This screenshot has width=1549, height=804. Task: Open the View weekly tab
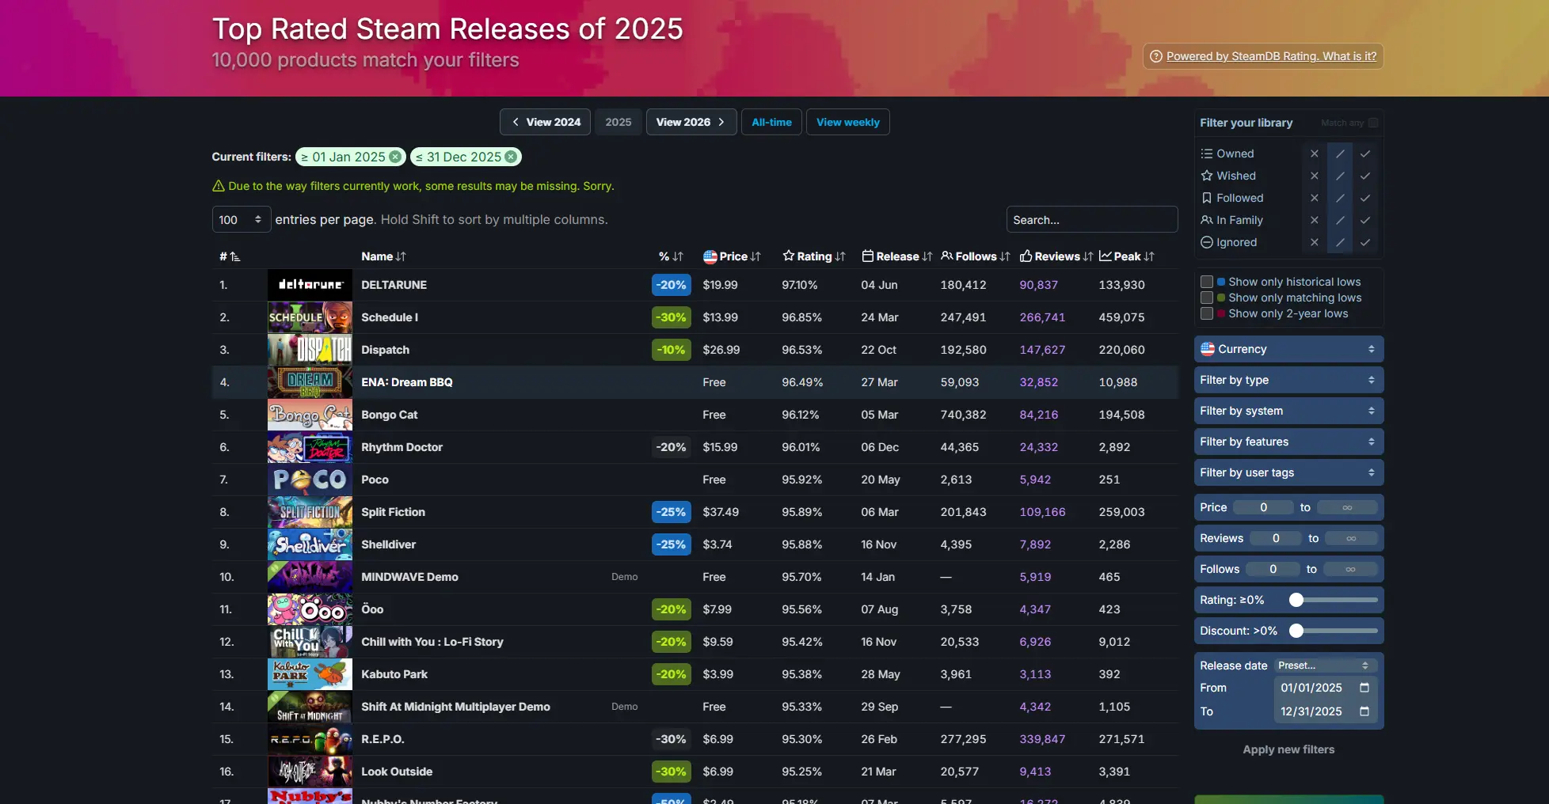pyautogui.click(x=847, y=122)
